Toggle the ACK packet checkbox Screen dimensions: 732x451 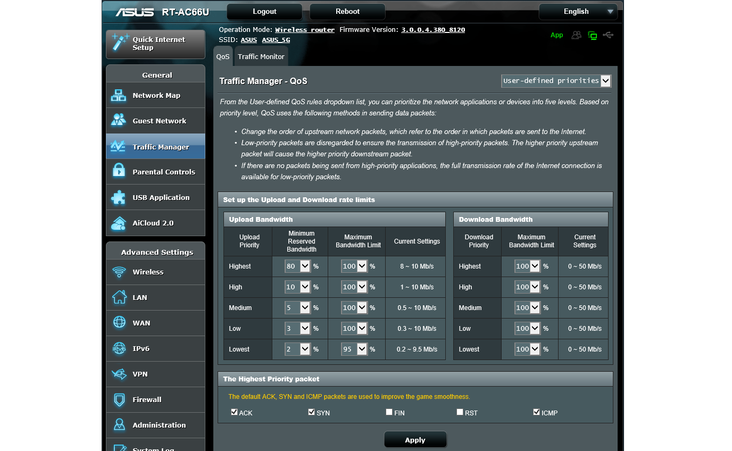coord(234,412)
